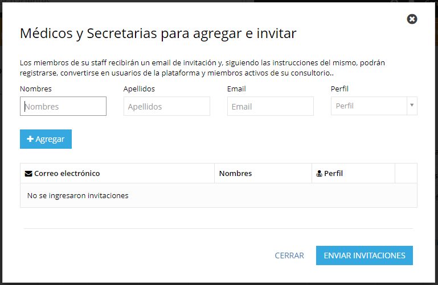Click the Nombres label above the field
Screen dimensions: 438x285
point(36,89)
